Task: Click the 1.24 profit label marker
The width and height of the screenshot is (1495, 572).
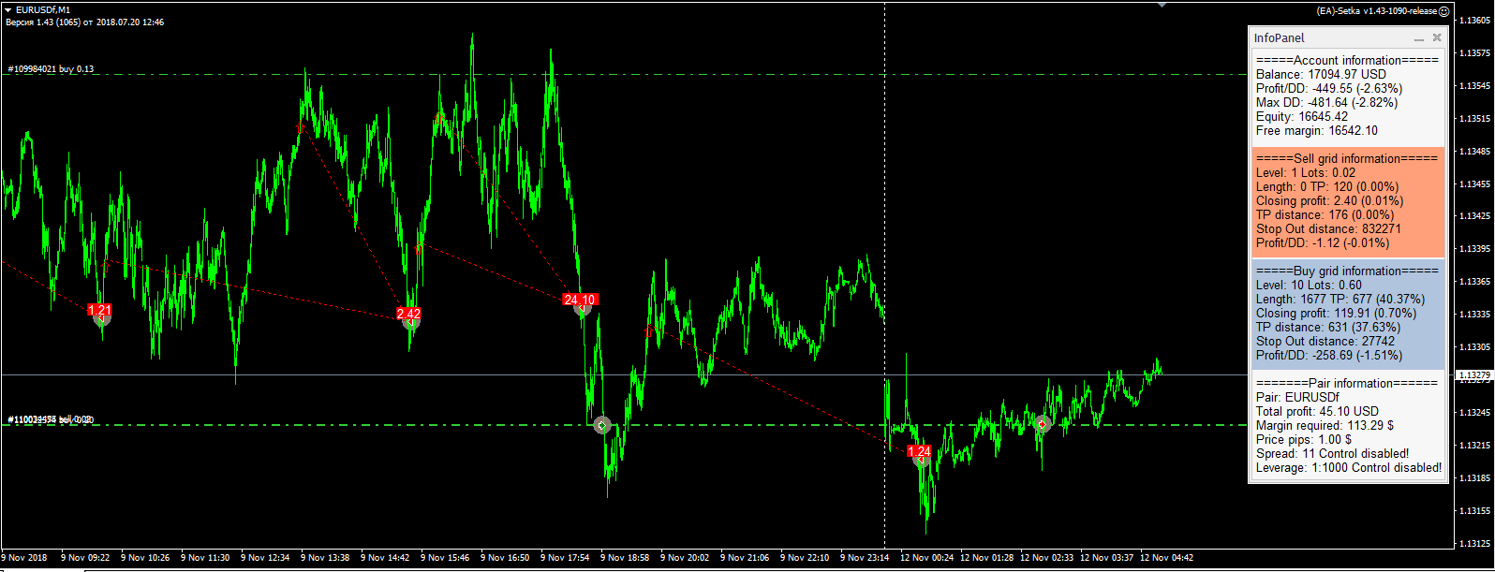Action: coord(919,451)
